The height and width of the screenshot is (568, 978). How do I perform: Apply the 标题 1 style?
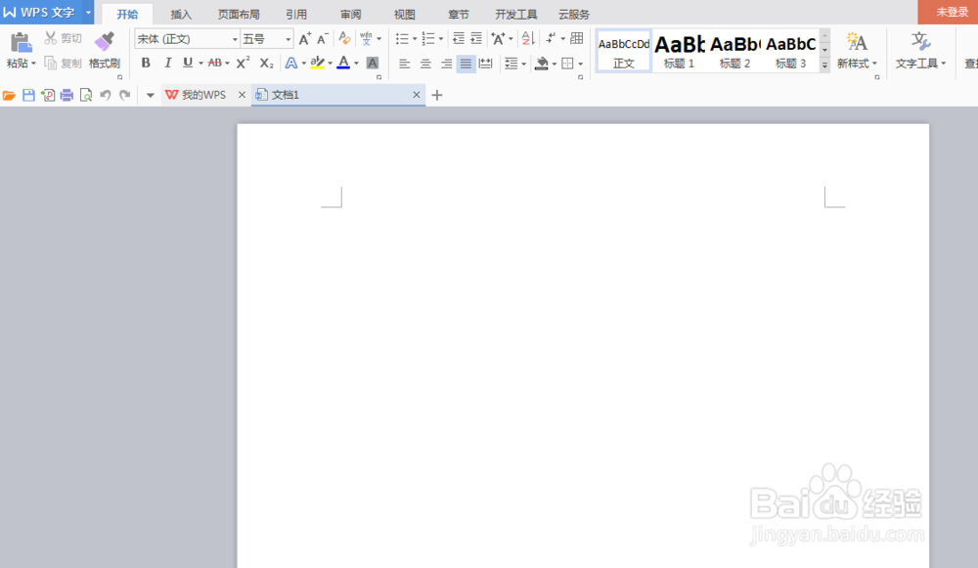tap(680, 51)
